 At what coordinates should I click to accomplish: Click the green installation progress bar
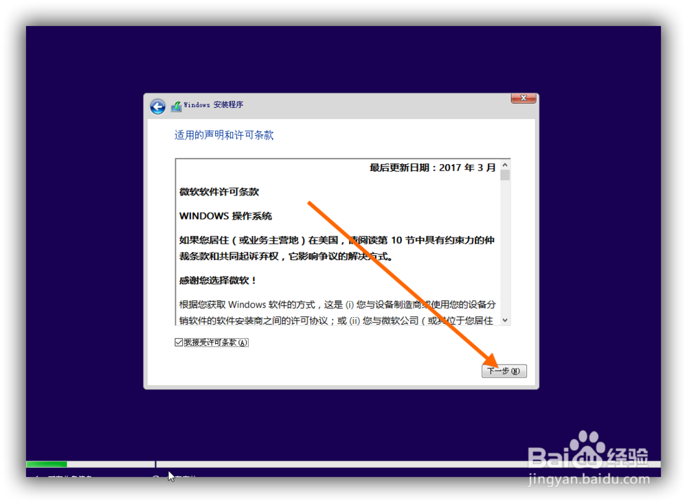47,464
